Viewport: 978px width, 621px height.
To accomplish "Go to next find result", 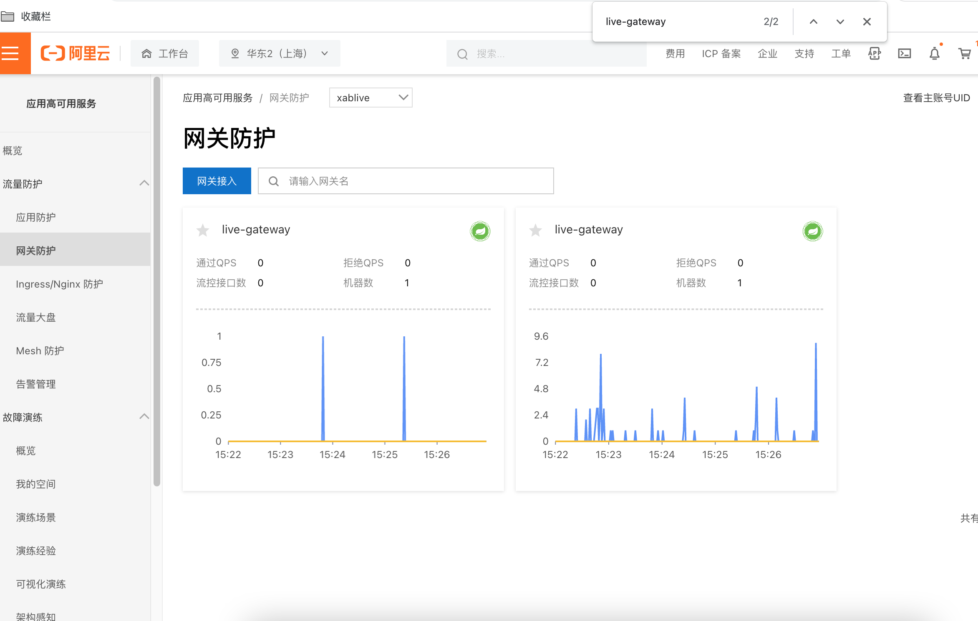I will tap(840, 22).
